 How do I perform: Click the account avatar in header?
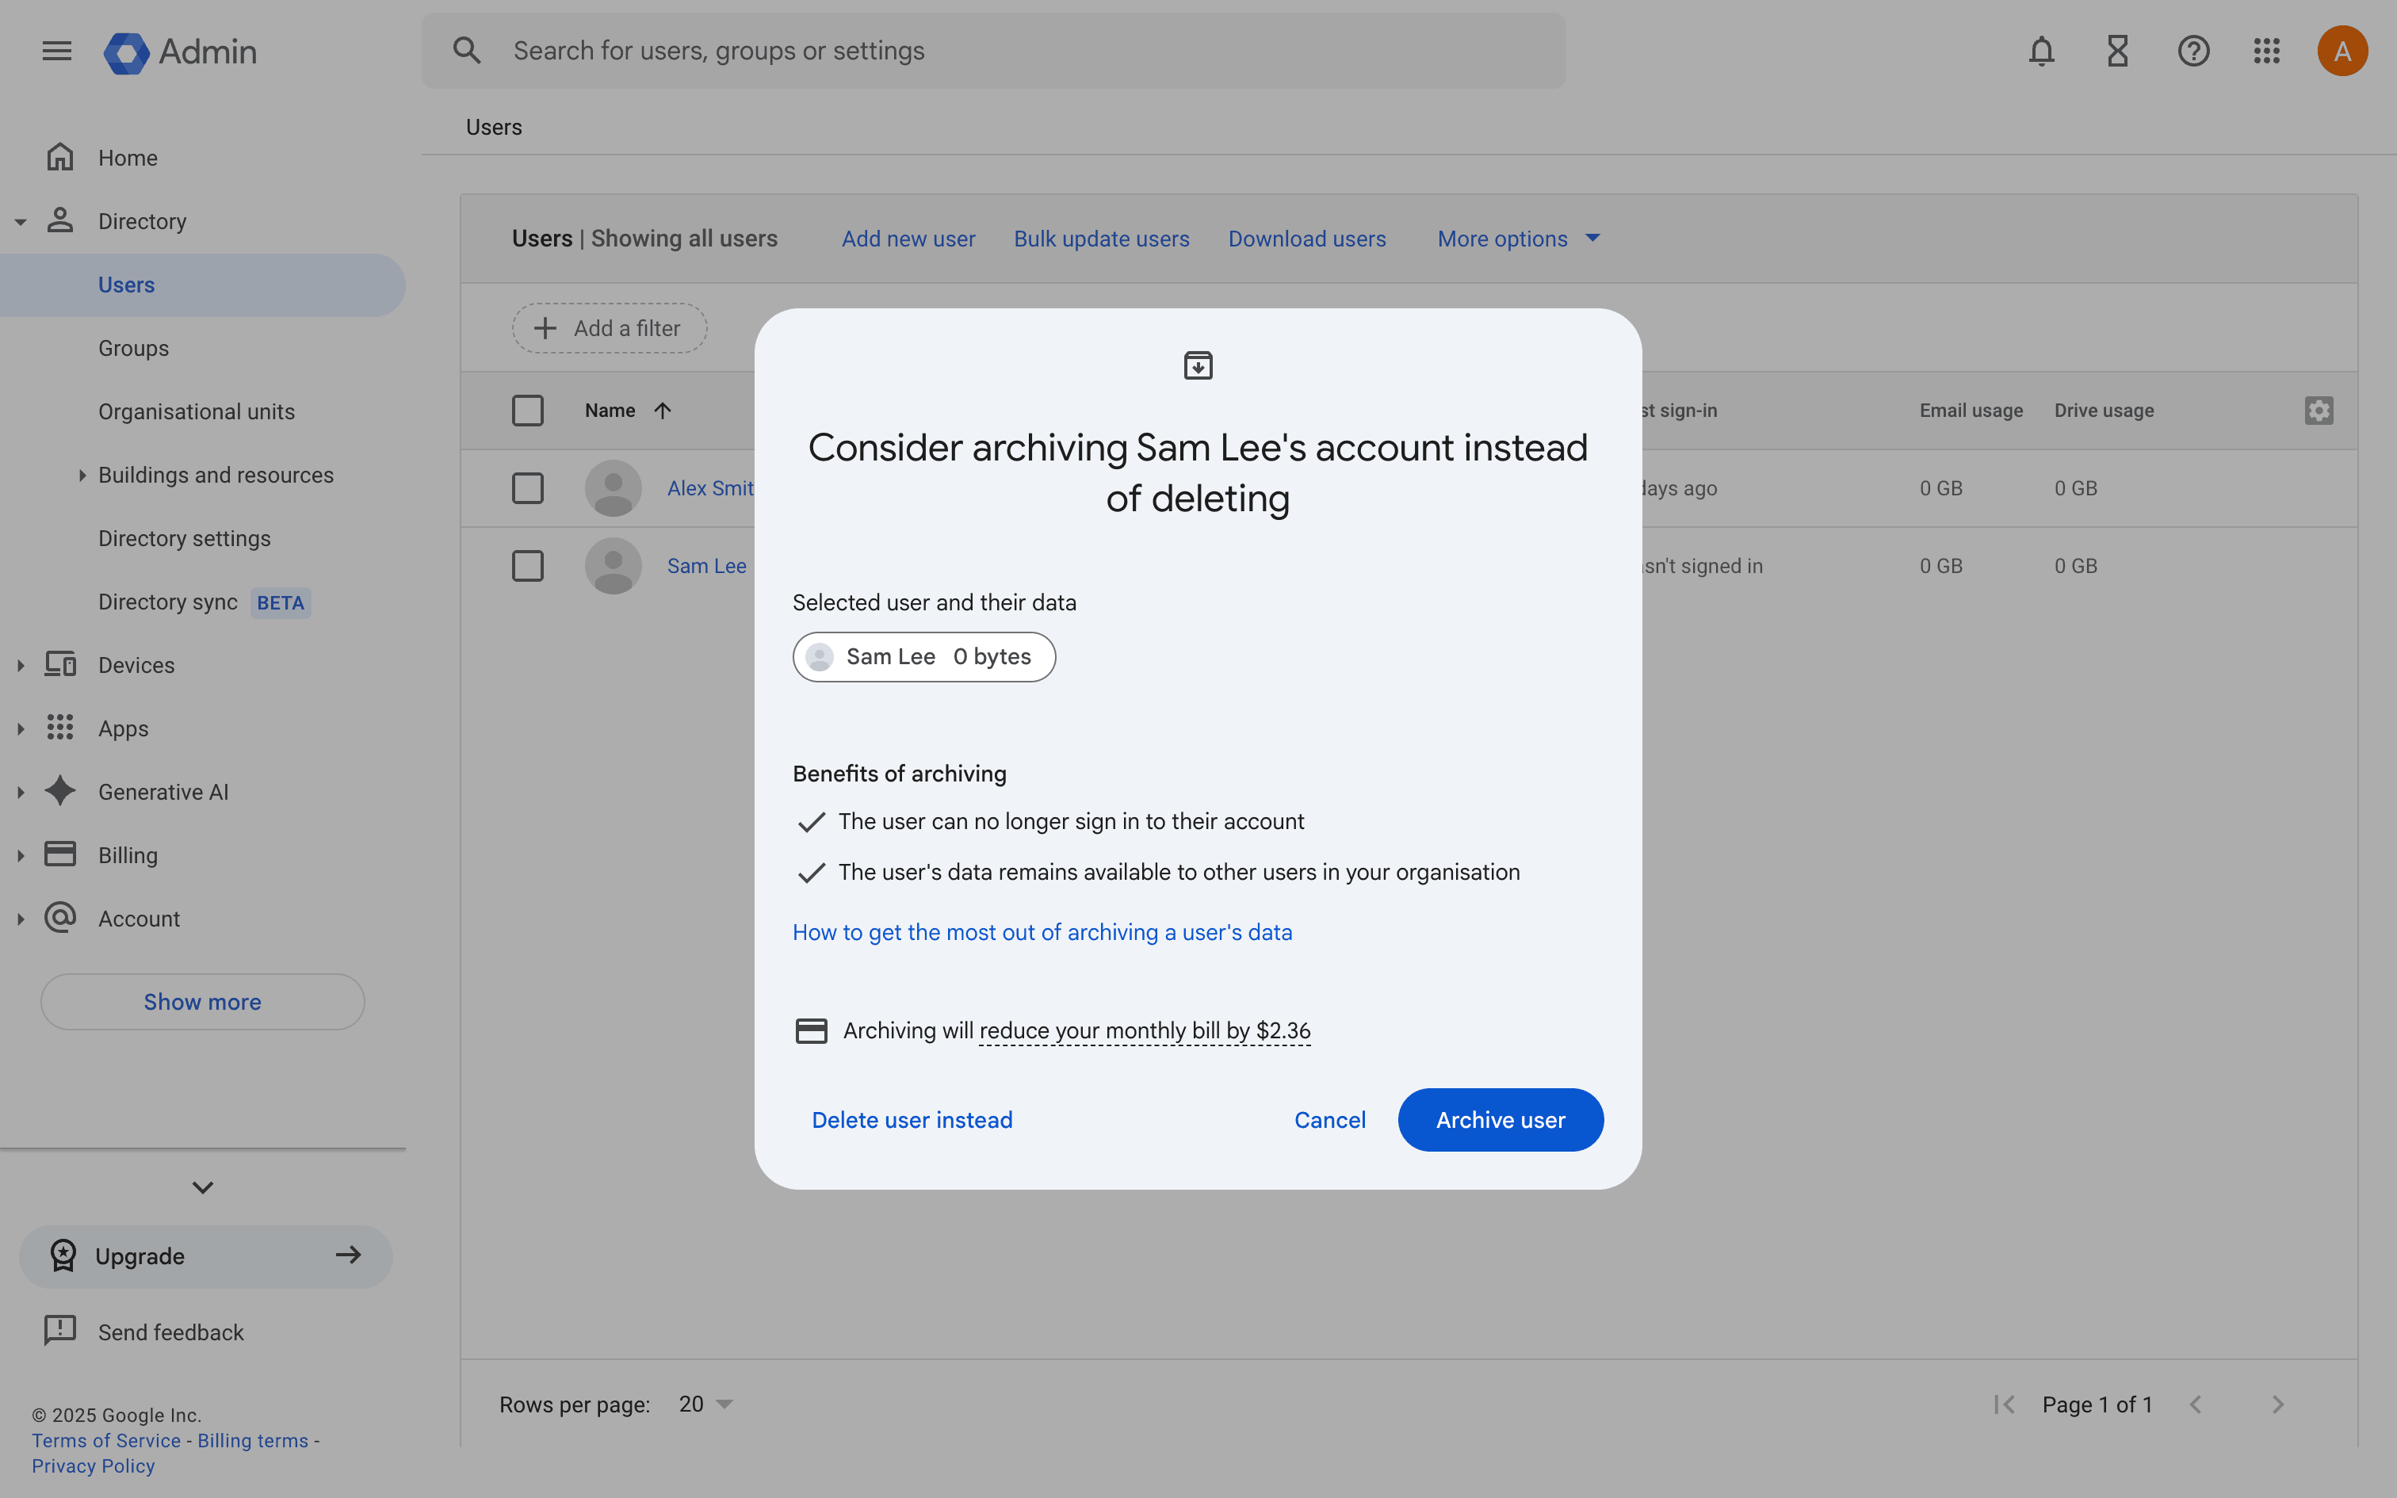pos(2342,51)
